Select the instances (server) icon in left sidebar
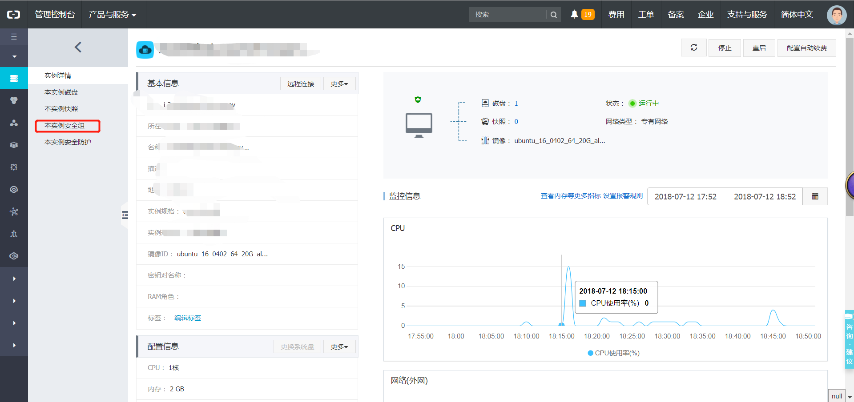The image size is (854, 402). (14, 78)
